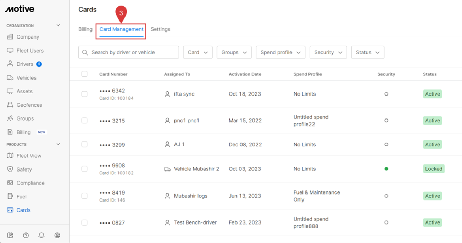Tick the checkbox for card ending 9608

tap(84, 169)
